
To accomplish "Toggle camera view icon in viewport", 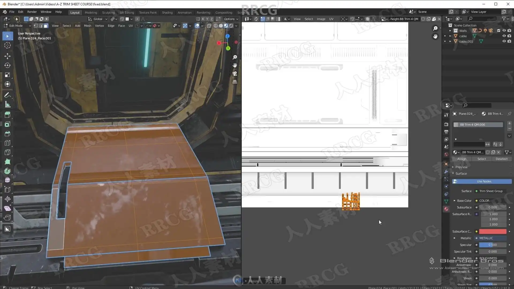I will 235,74.
